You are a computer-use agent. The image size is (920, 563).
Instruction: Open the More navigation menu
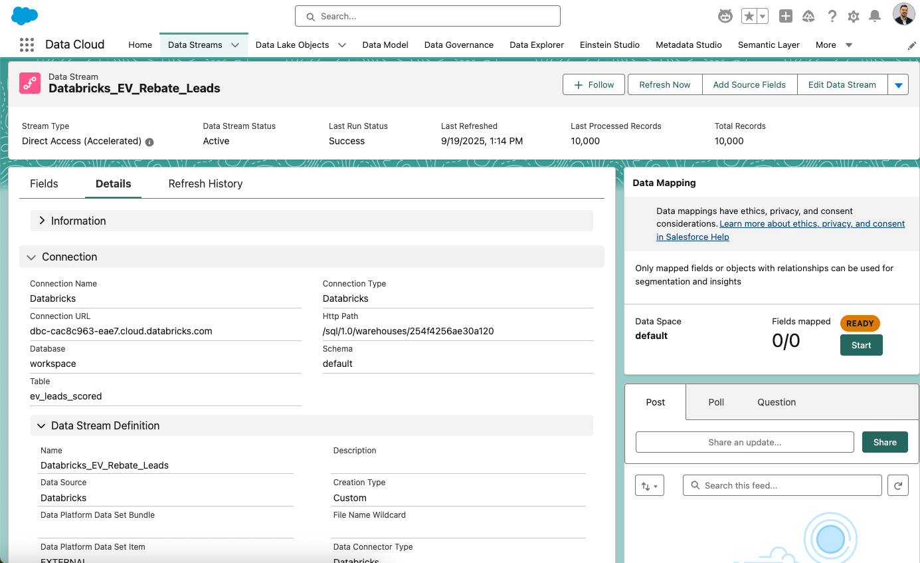pos(834,45)
